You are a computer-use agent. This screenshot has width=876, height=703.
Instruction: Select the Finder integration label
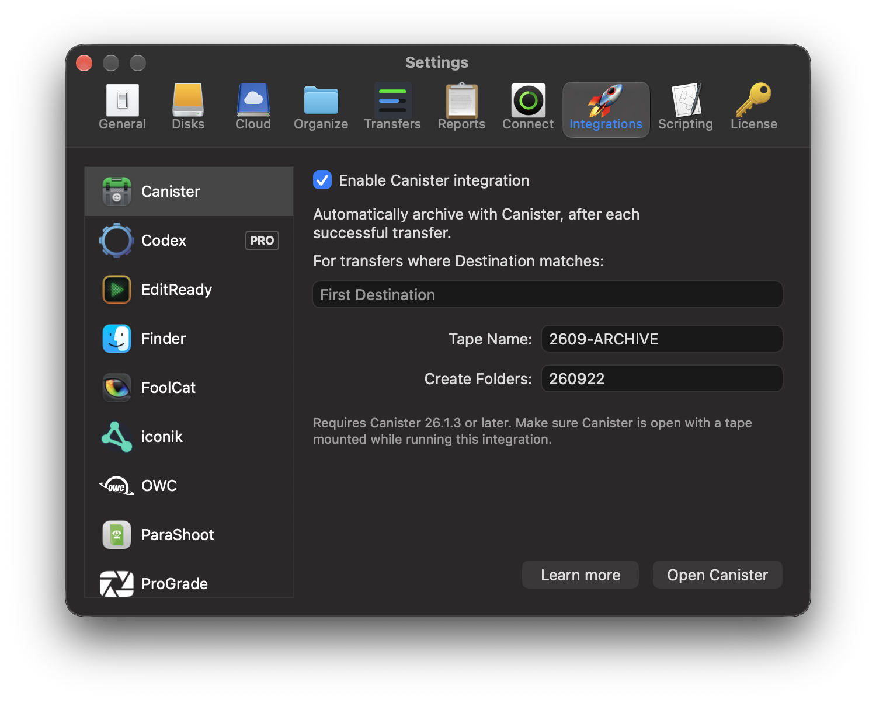tap(164, 339)
